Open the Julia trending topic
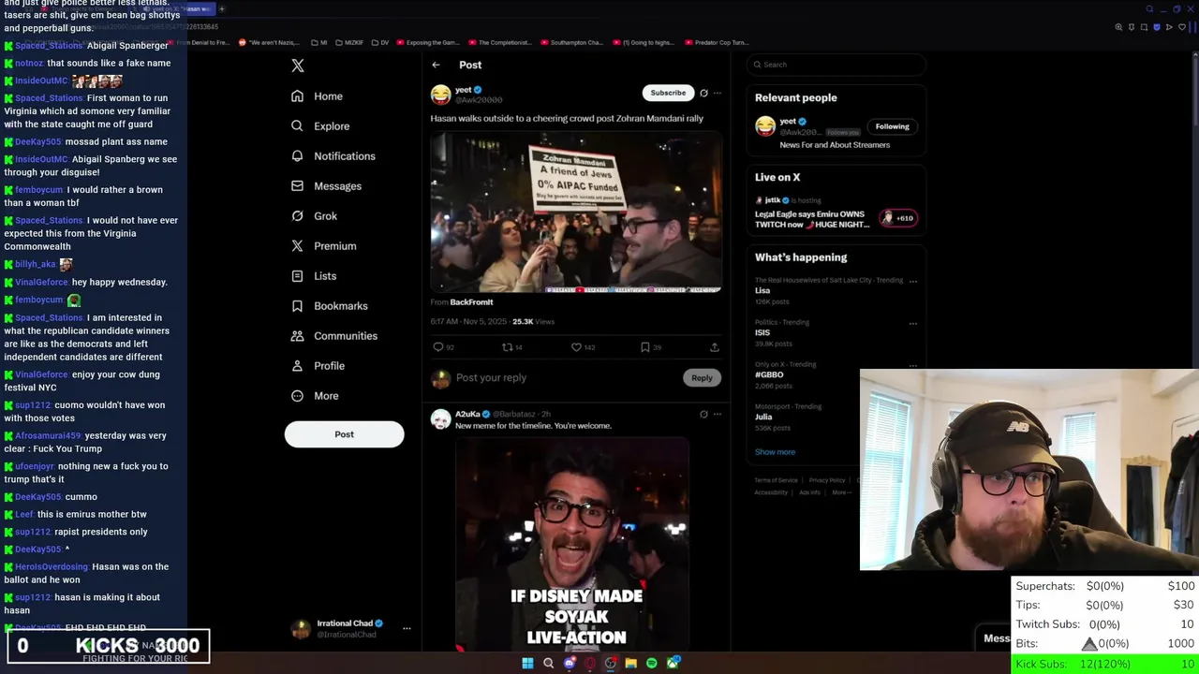 point(763,417)
